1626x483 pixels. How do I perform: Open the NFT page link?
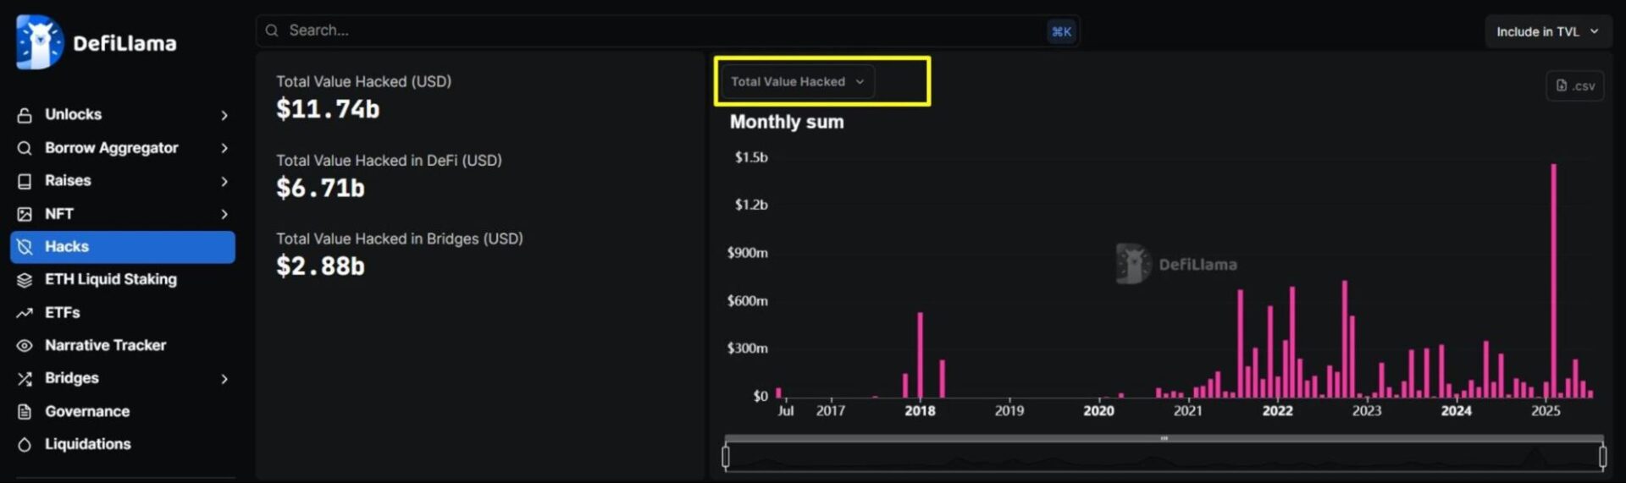coord(123,213)
